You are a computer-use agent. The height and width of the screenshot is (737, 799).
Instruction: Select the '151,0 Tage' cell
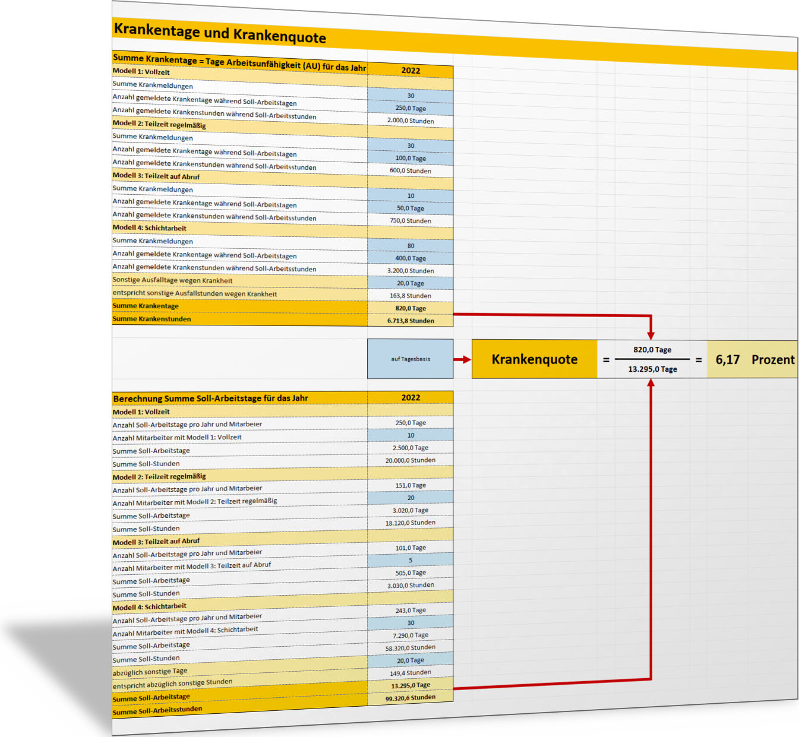410,485
